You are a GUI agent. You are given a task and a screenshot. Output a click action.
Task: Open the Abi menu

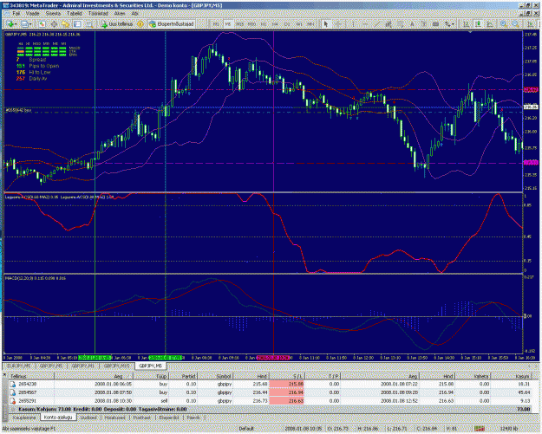pos(134,14)
